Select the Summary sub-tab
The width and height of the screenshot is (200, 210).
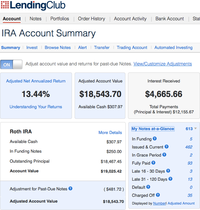pos(11,48)
